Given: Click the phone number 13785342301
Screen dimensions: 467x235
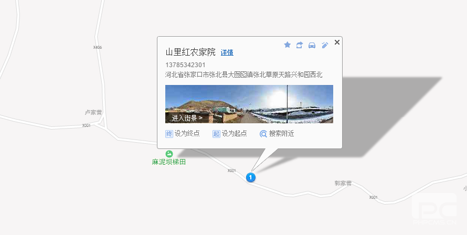Looking at the screenshot, I should click(185, 65).
